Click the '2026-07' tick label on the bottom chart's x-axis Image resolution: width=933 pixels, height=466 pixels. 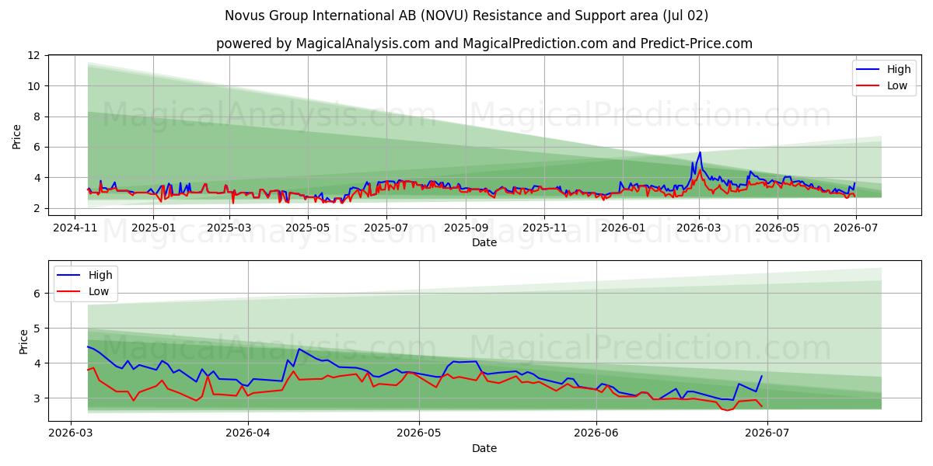point(767,433)
